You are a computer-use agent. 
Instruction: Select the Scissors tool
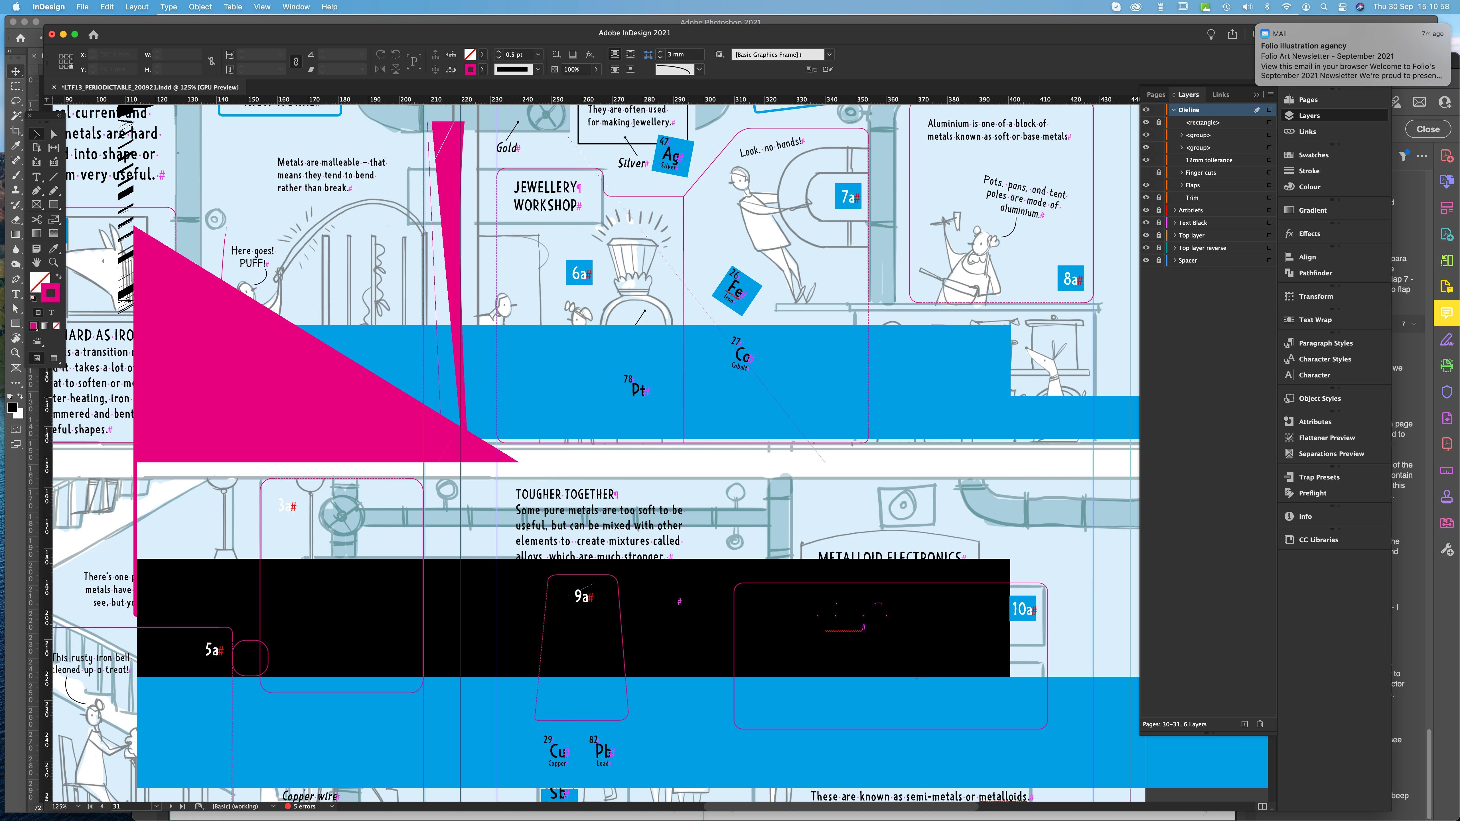tap(36, 219)
